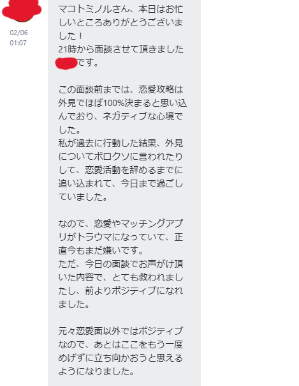Click the line たし、前よりポジティブになれ

click(x=120, y=291)
